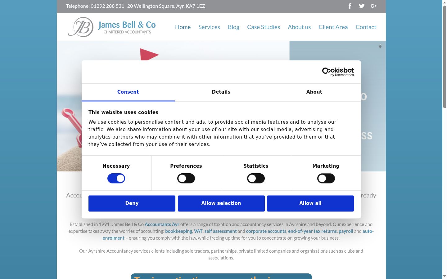Viewport: 447px width, 279px height.
Task: Switch to the Details tab
Action: click(x=221, y=92)
